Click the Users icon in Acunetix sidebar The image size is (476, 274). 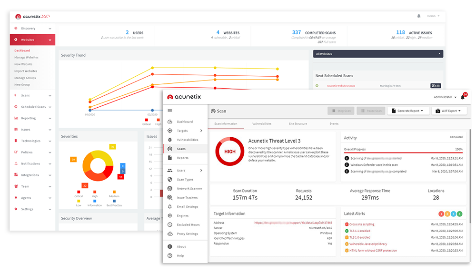170,171
